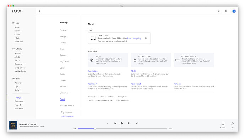Open Library settings tab
245x140 pixels.
(x=62, y=68)
